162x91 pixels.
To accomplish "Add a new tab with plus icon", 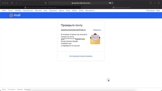I will tap(155, 3).
